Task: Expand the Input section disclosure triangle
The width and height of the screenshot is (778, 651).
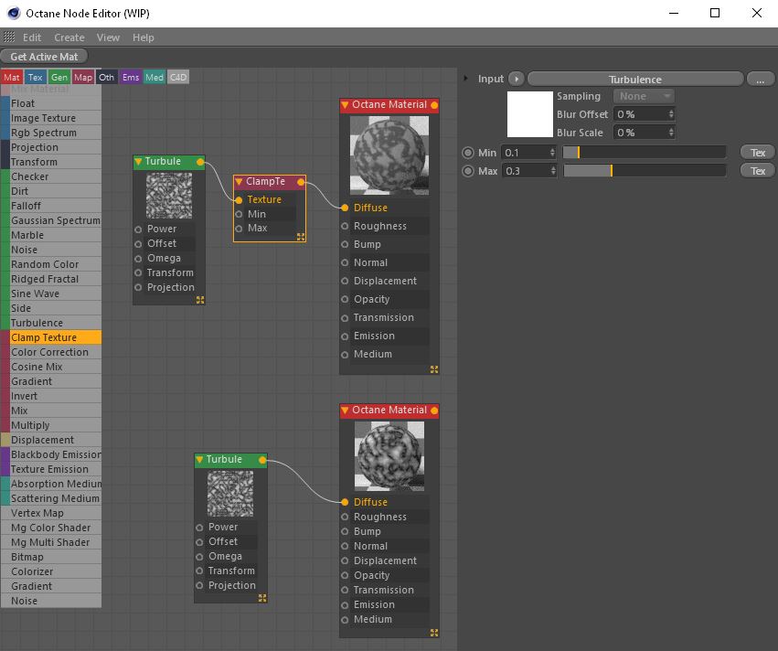Action: (466, 79)
